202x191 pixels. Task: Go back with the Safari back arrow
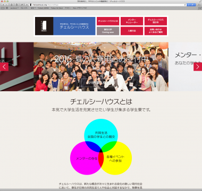3,5
